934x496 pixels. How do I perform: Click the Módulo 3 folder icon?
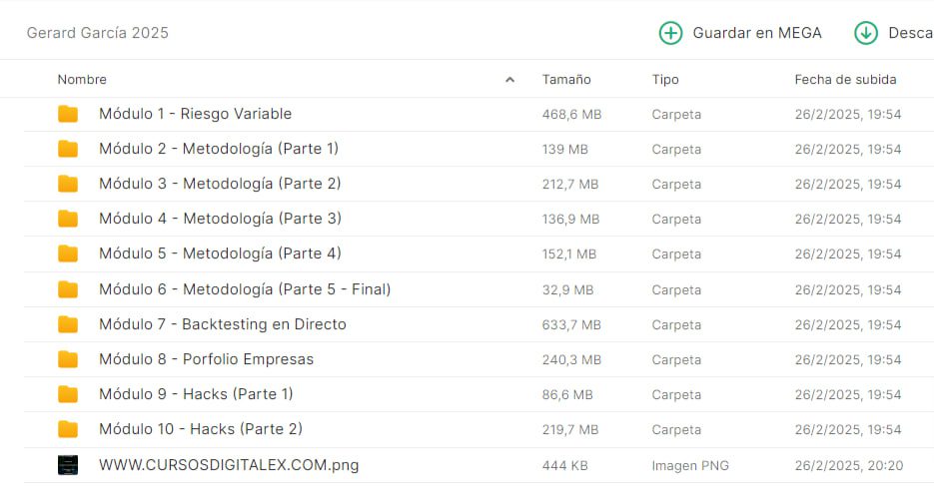point(68,184)
